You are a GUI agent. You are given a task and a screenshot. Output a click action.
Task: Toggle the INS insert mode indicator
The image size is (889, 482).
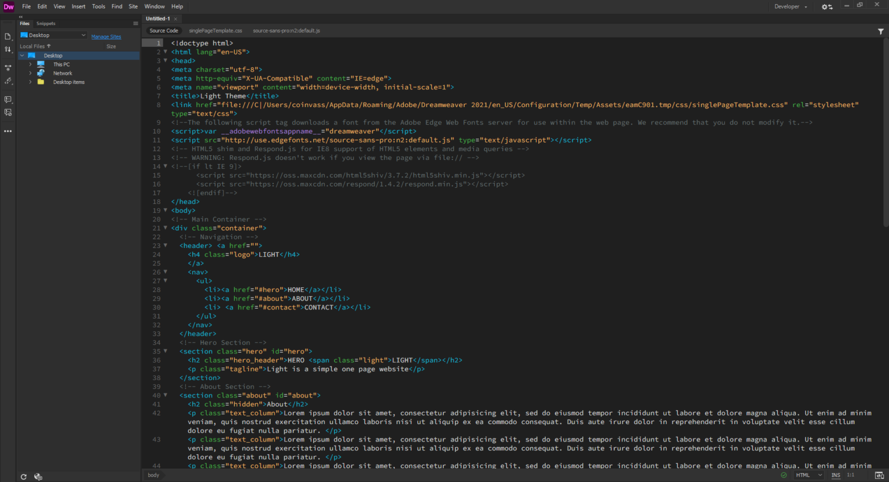click(x=836, y=475)
